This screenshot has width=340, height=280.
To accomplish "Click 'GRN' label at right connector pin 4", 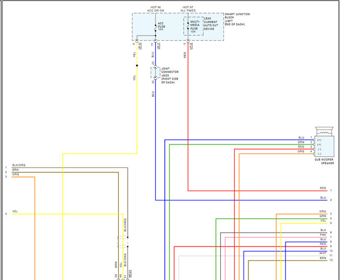I will point(323,216).
